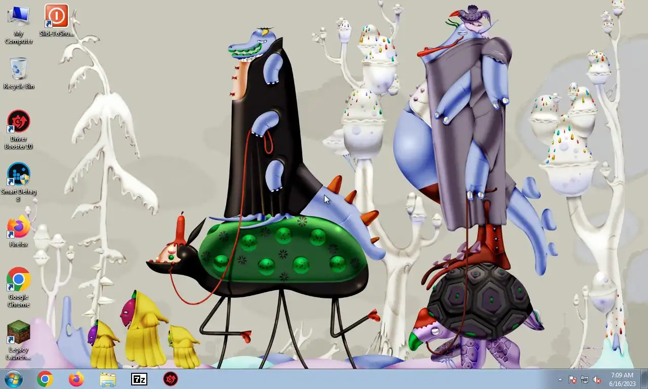Launch Firefox from the taskbar
Screen dimensions: 648x389
coord(76,379)
